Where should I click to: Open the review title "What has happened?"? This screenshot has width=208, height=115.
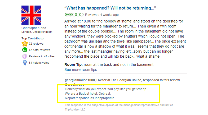pyautogui.click(x=110, y=8)
